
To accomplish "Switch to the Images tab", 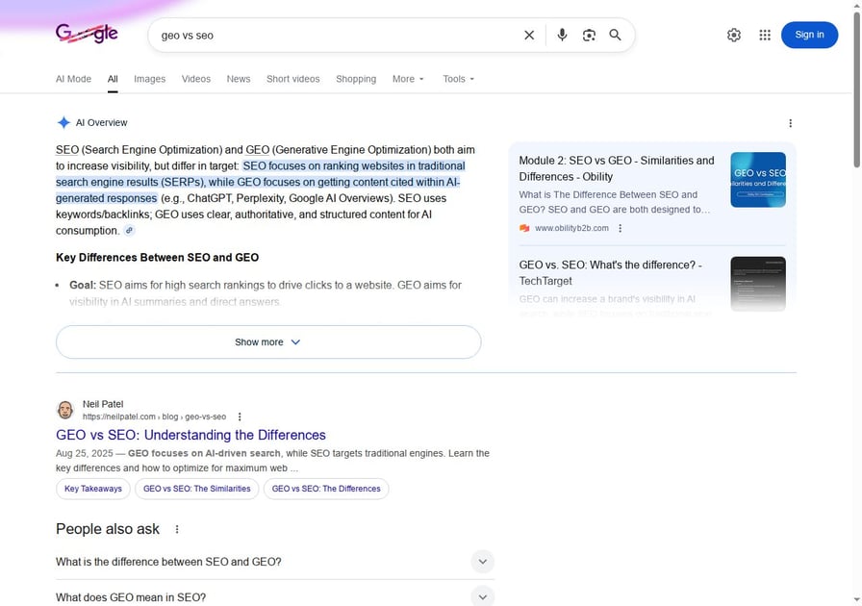I will 149,79.
